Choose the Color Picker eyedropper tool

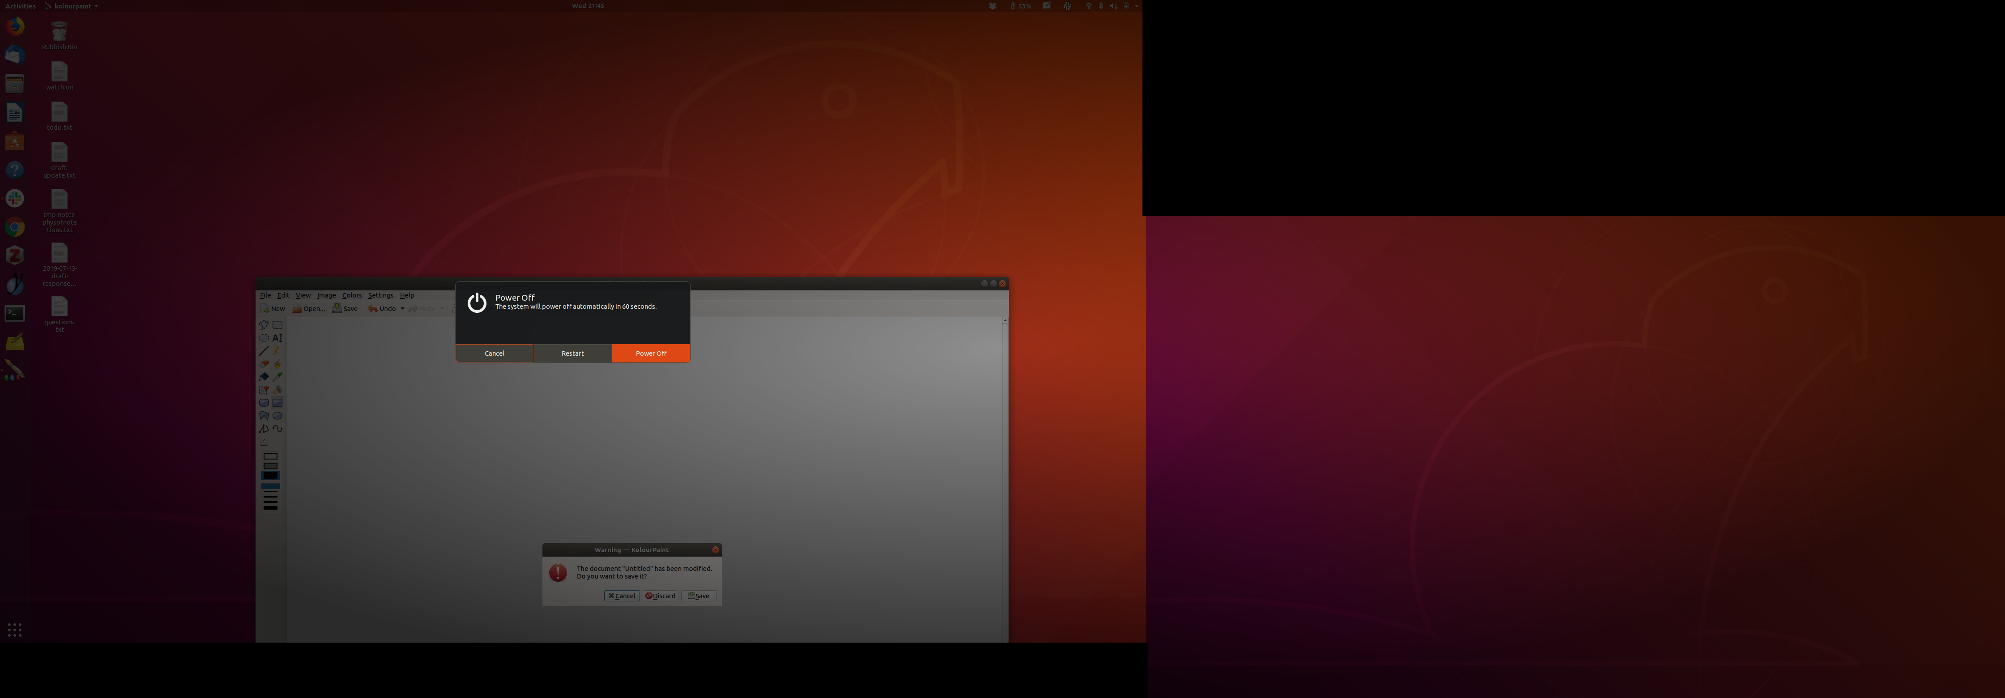(277, 377)
